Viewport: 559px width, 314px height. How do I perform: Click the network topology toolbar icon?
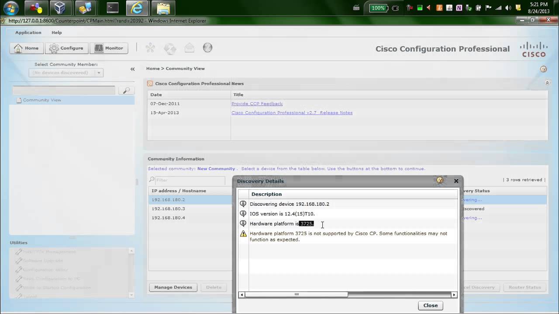(150, 48)
